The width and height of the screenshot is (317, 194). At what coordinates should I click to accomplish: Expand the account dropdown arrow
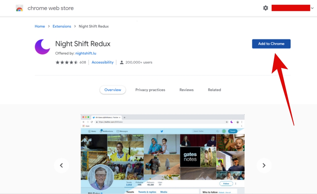312,8
